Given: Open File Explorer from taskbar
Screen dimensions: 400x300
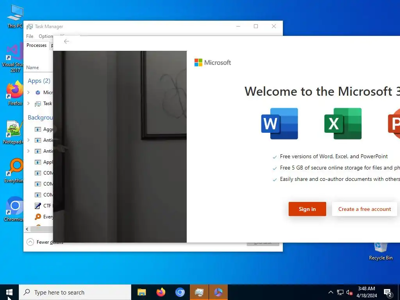Looking at the screenshot, I should (x=141, y=292).
